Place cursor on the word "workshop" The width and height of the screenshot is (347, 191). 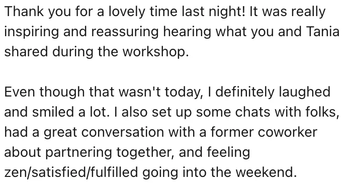155,52
